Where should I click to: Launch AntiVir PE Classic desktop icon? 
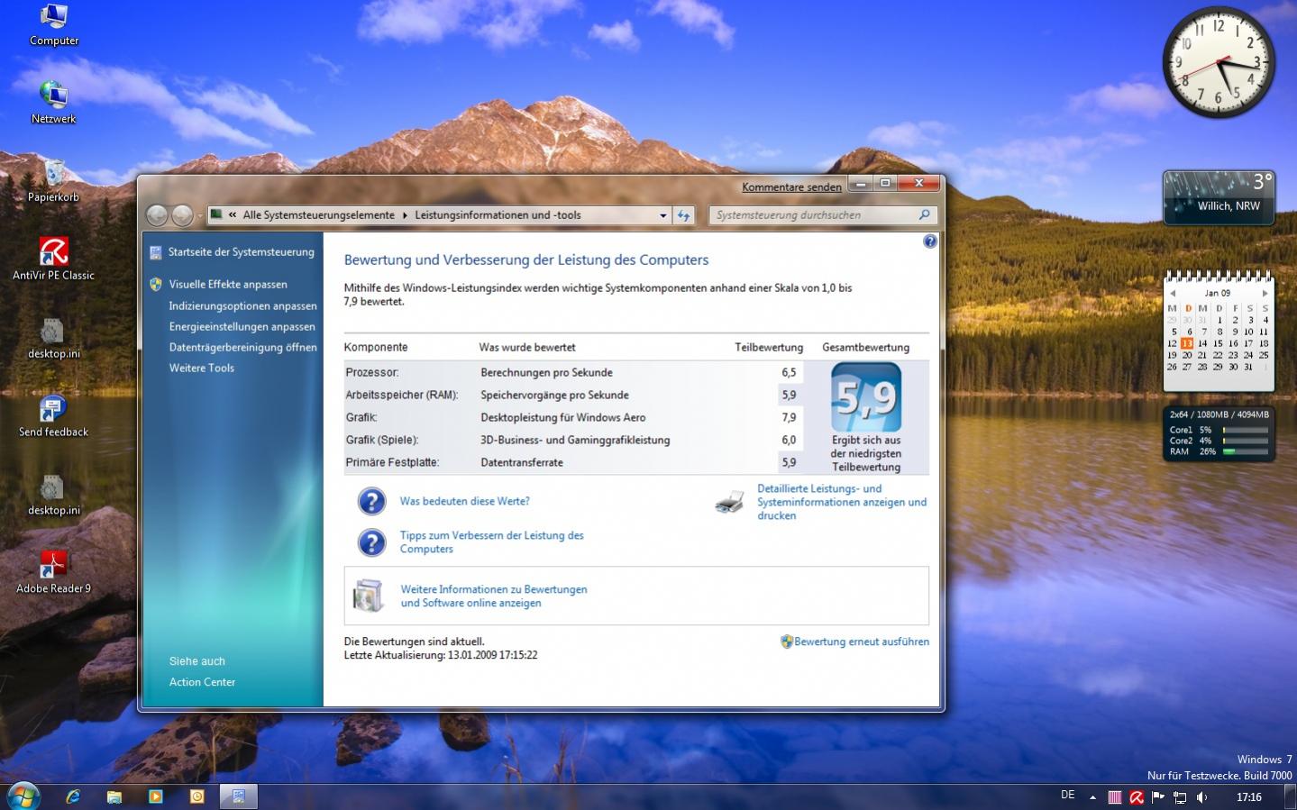click(x=54, y=259)
